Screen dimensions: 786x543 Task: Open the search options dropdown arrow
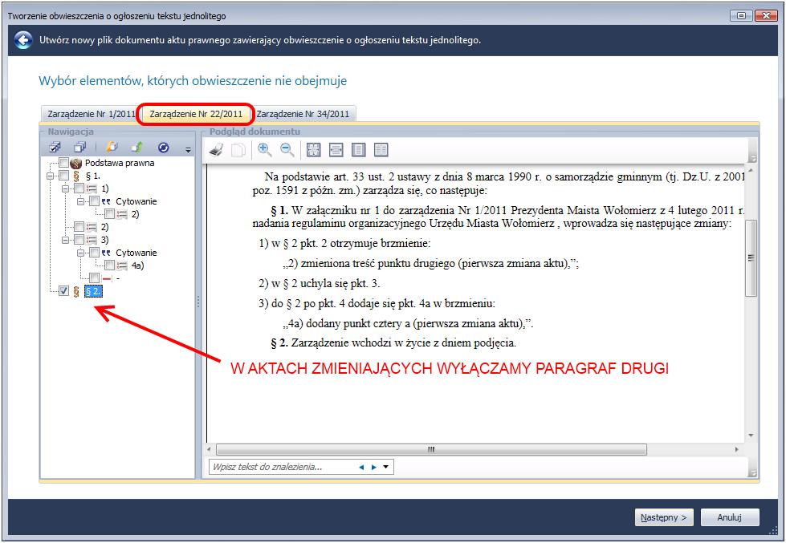pos(386,468)
